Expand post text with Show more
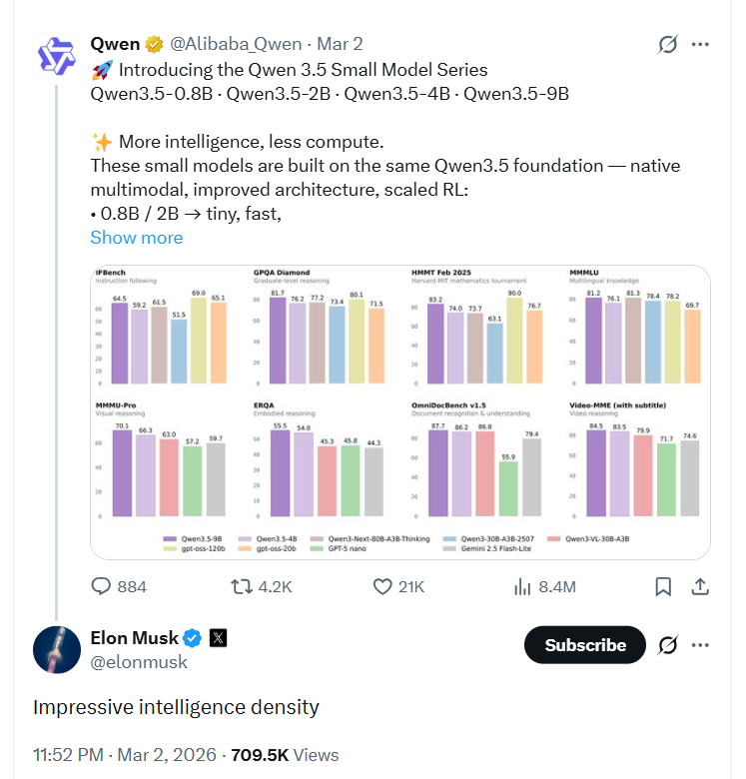 [x=137, y=238]
